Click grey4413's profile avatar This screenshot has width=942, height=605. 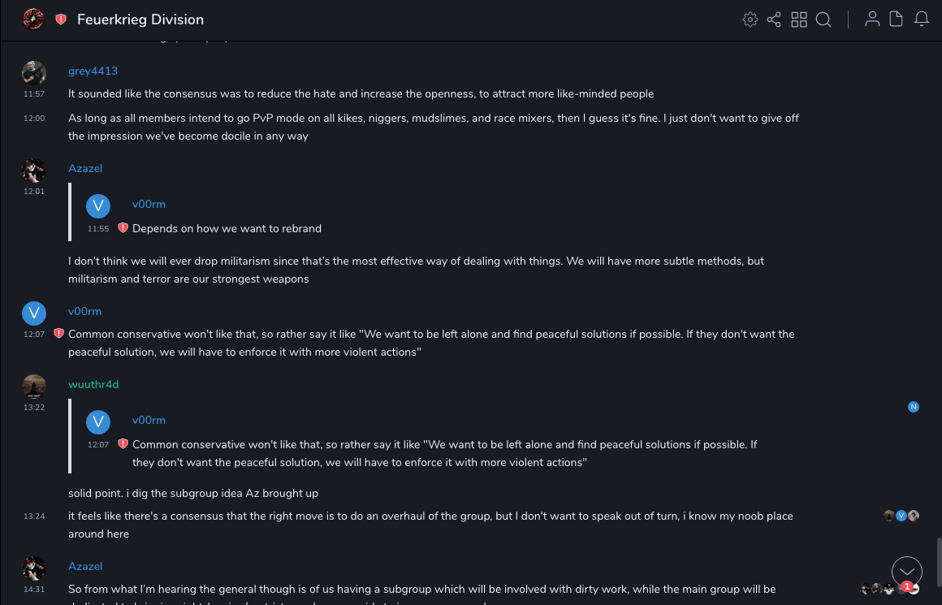tap(34, 73)
